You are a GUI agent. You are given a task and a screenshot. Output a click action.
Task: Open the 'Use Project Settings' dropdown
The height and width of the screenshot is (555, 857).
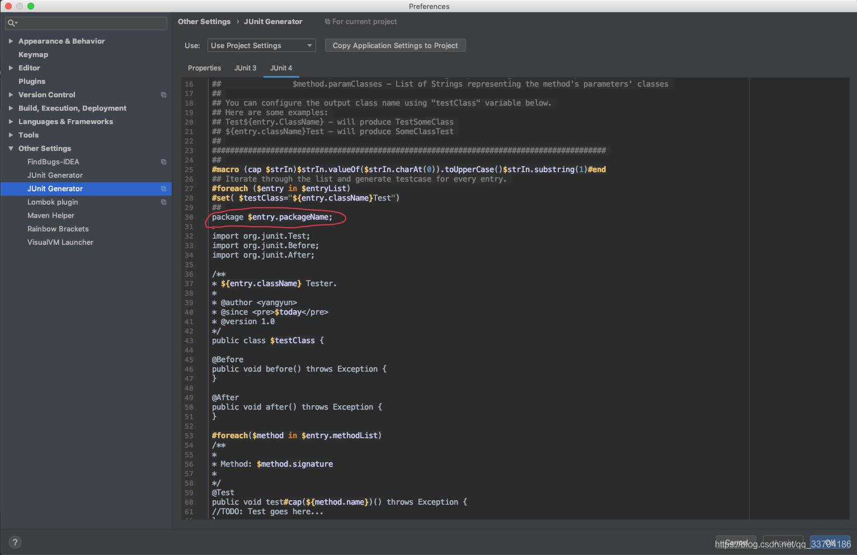(261, 46)
